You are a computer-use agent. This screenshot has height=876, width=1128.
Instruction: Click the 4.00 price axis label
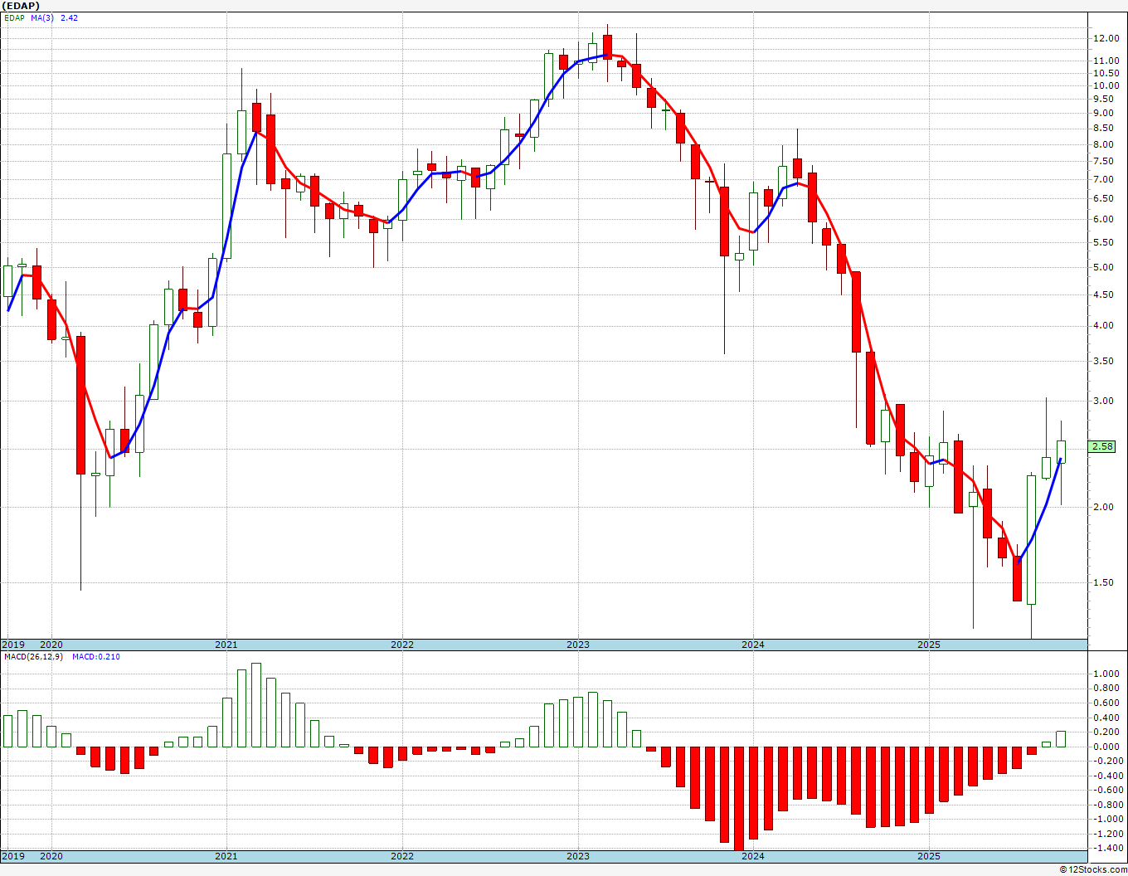point(1105,325)
